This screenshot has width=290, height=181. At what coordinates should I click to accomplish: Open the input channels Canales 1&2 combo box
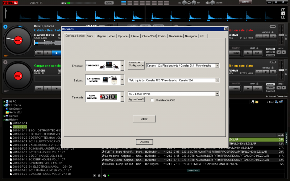[183, 66]
